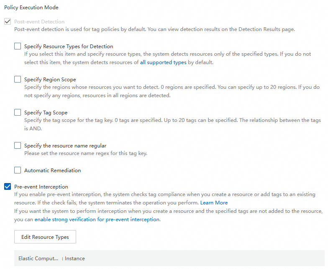This screenshot has width=328, height=269.
Task: Check the Specify Tag Scope box
Action: pyautogui.click(x=18, y=112)
